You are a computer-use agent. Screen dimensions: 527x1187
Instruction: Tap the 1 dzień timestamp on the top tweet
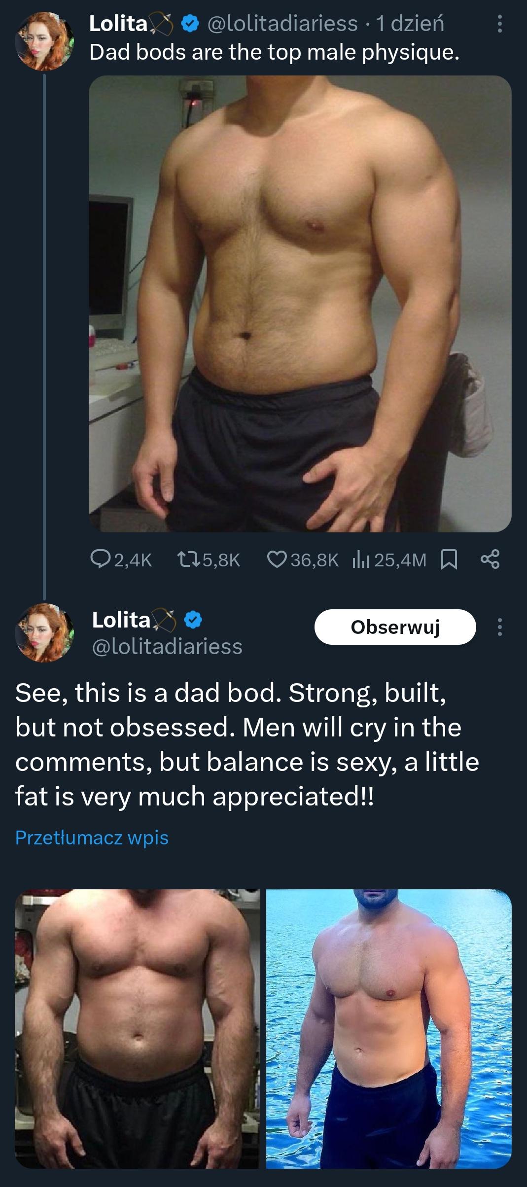[x=410, y=24]
